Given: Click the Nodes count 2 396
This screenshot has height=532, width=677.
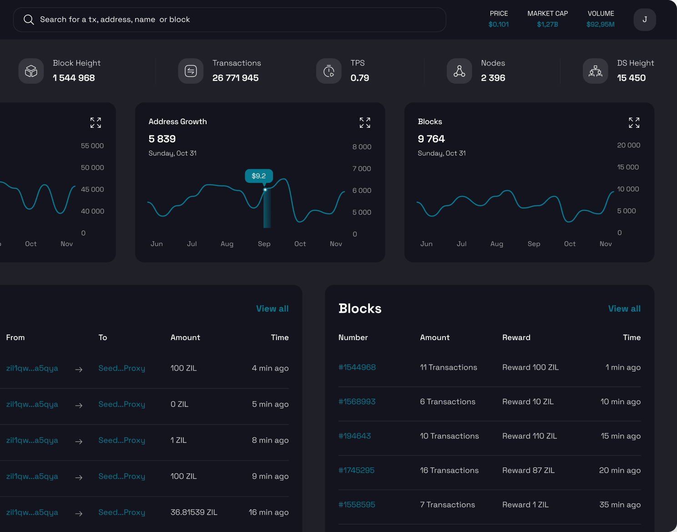Looking at the screenshot, I should click(493, 78).
